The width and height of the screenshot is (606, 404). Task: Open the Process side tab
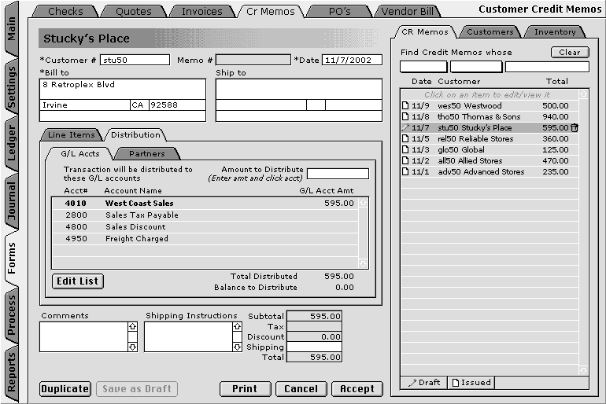pos(12,315)
